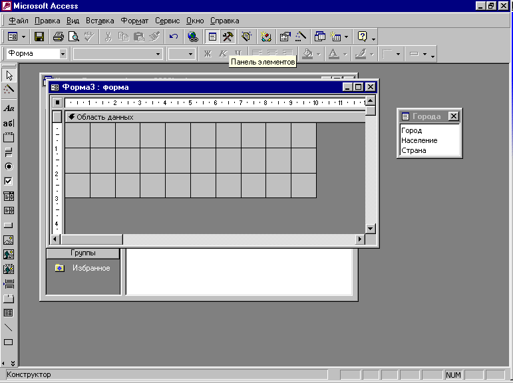
Task: Open the Файл menu
Action: coord(19,21)
